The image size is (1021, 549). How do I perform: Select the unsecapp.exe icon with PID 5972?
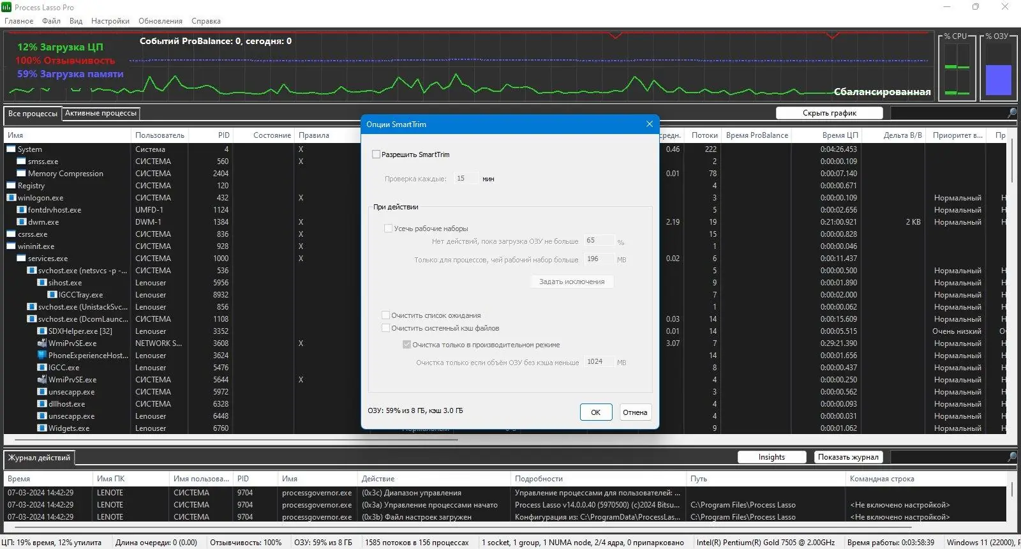click(x=41, y=392)
